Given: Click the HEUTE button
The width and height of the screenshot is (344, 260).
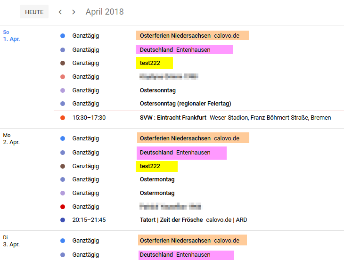Looking at the screenshot, I should (x=34, y=12).
